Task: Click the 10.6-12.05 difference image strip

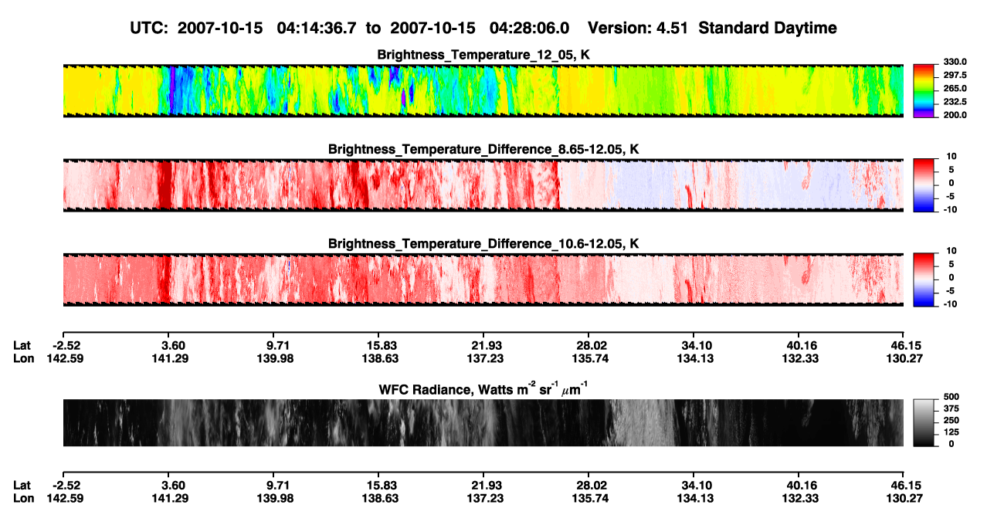Action: [x=483, y=280]
